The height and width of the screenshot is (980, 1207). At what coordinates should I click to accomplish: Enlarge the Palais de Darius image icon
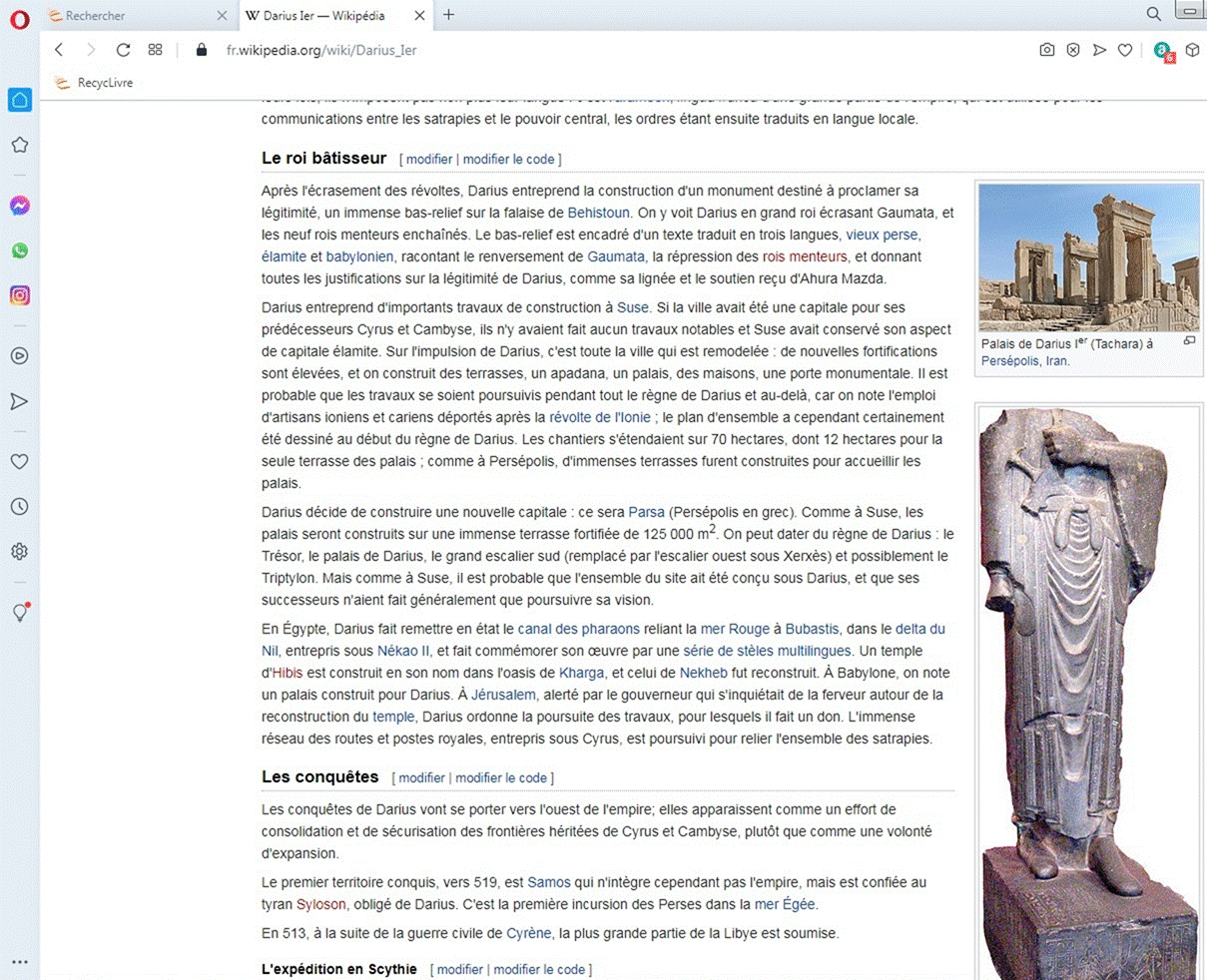tap(1189, 341)
